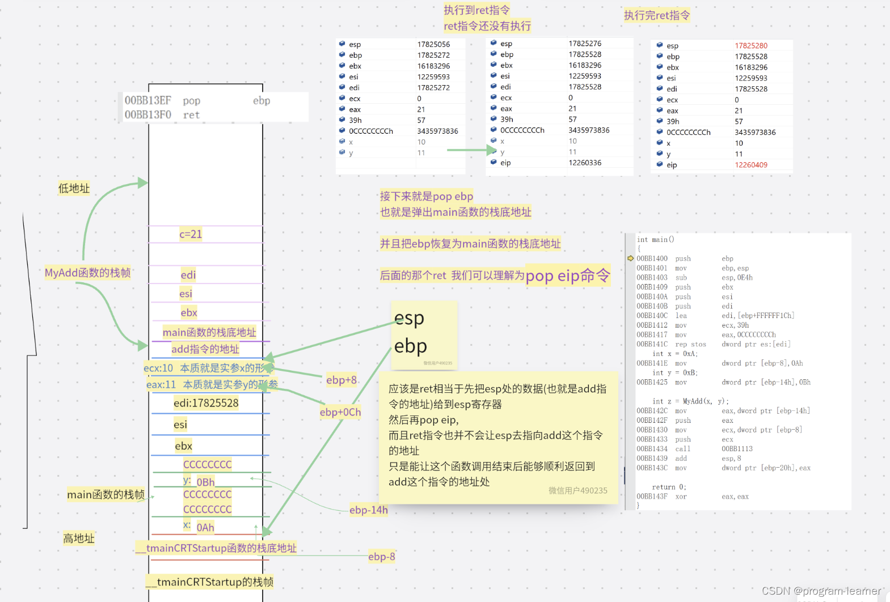890x602 pixels.
Task: Click the 'int z = MyAdd(x, y);' source line
Action: pos(690,401)
